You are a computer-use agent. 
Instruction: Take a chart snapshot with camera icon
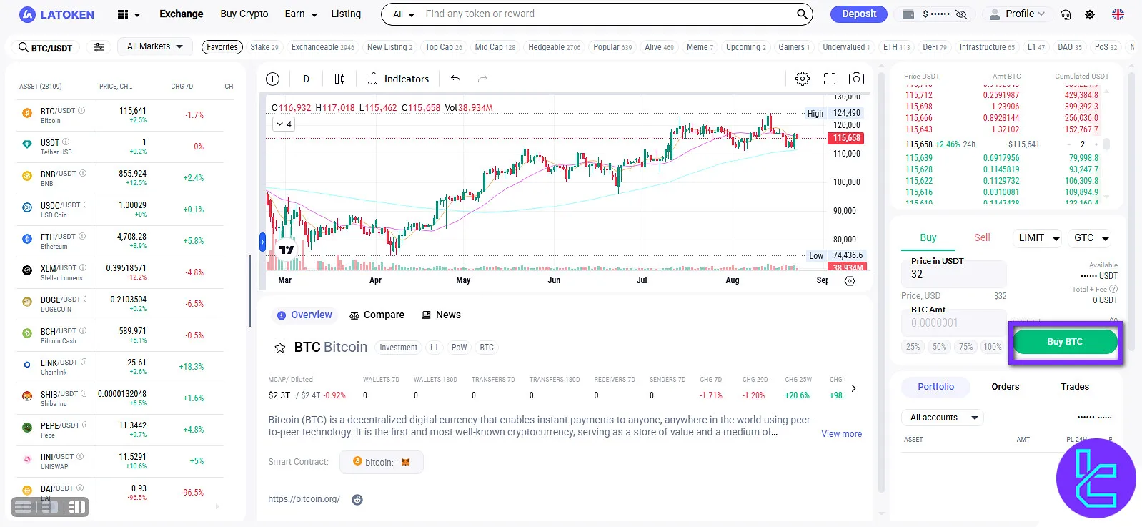pyautogui.click(x=855, y=79)
